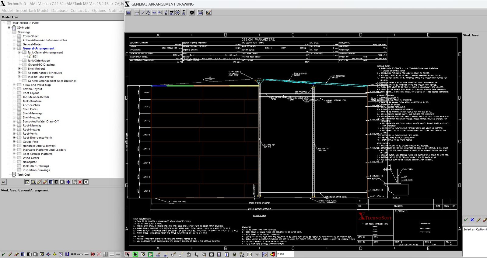Click the magnifier zoom icon in bottom toolbar

click(x=196, y=254)
